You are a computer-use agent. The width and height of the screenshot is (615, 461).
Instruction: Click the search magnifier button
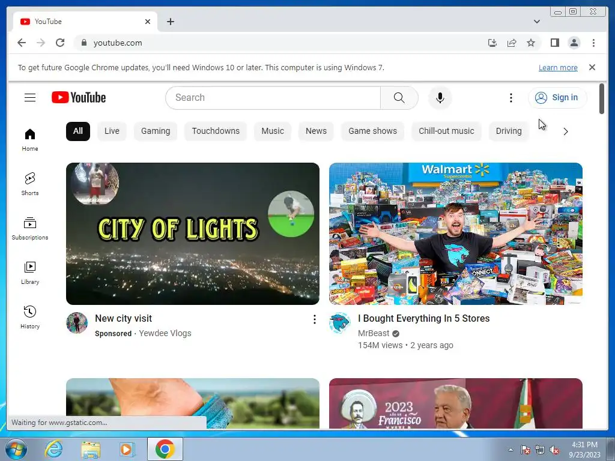[x=399, y=98]
